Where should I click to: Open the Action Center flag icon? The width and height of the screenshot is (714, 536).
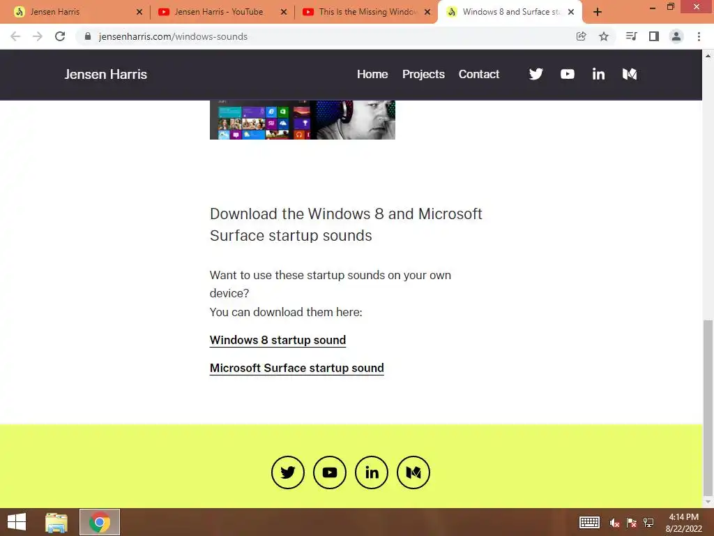pyautogui.click(x=632, y=523)
